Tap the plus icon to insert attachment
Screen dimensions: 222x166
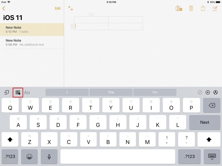pyautogui.click(x=208, y=92)
